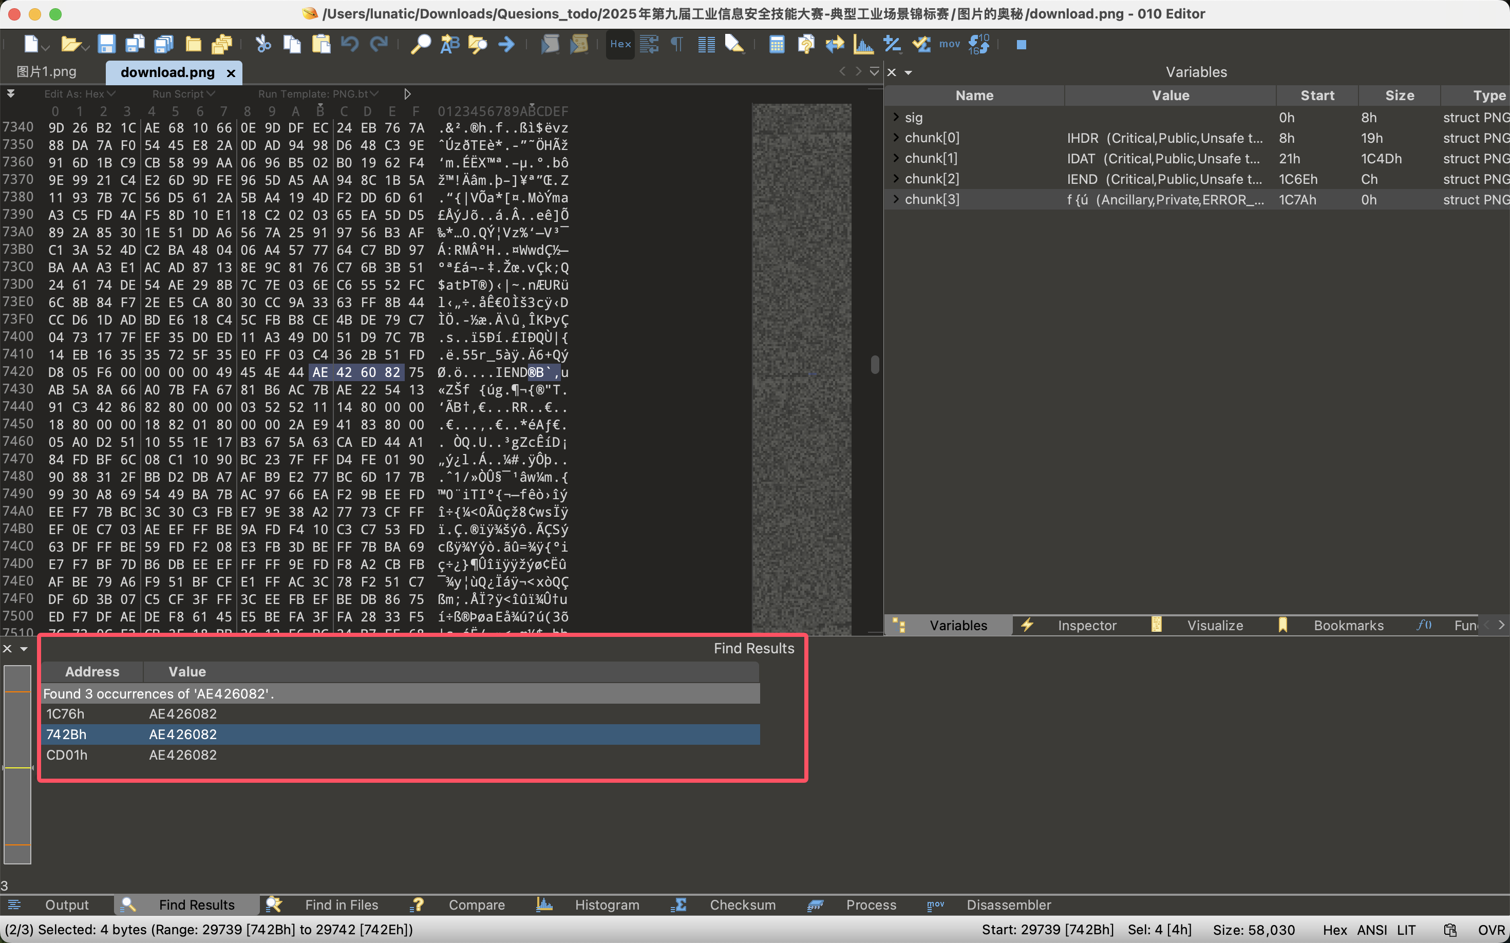1510x943 pixels.
Task: Open the Histogram bottom tab
Action: coord(606,904)
